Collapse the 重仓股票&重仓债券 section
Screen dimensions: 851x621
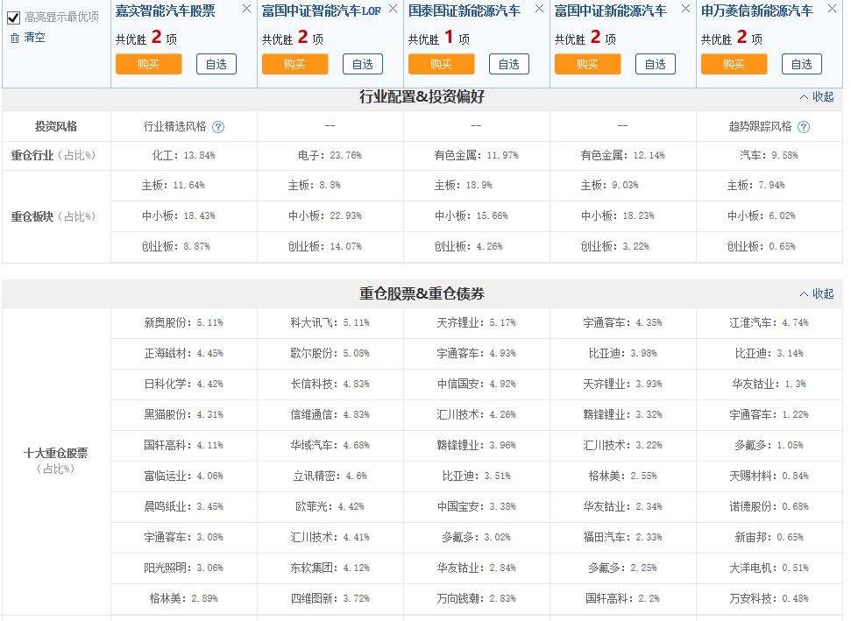817,294
